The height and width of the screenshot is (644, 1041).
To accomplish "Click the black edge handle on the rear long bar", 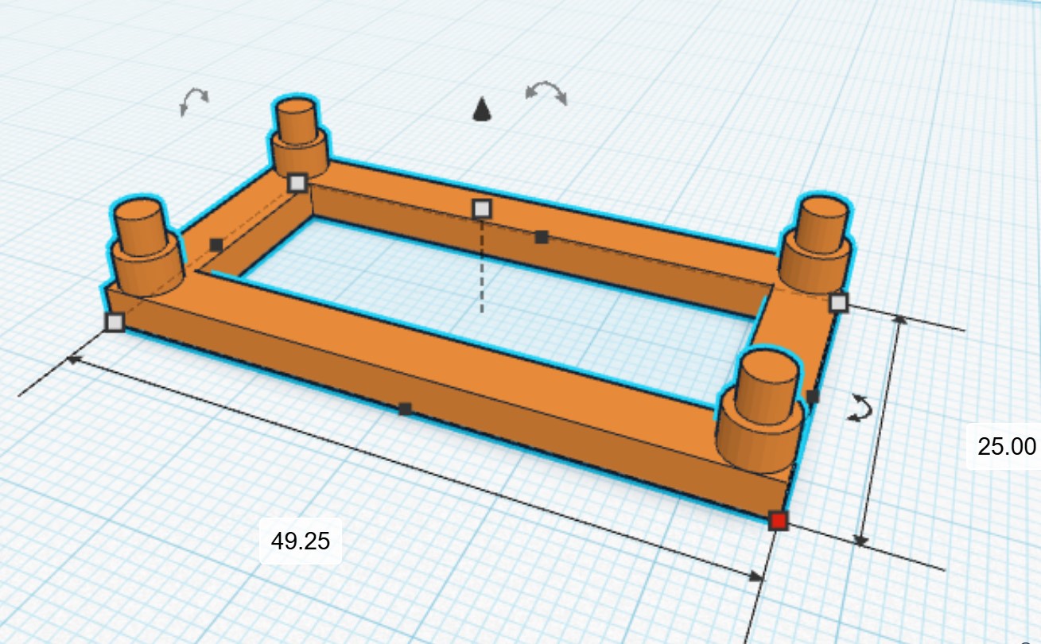I will point(542,237).
